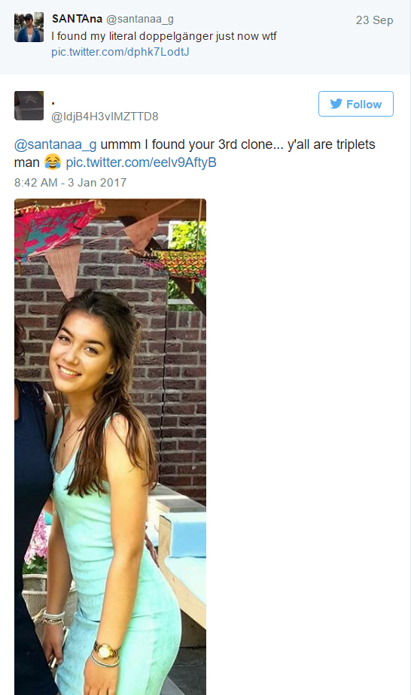Click the laughing crying emoji in tweet
411x695 pixels.
coord(53,162)
